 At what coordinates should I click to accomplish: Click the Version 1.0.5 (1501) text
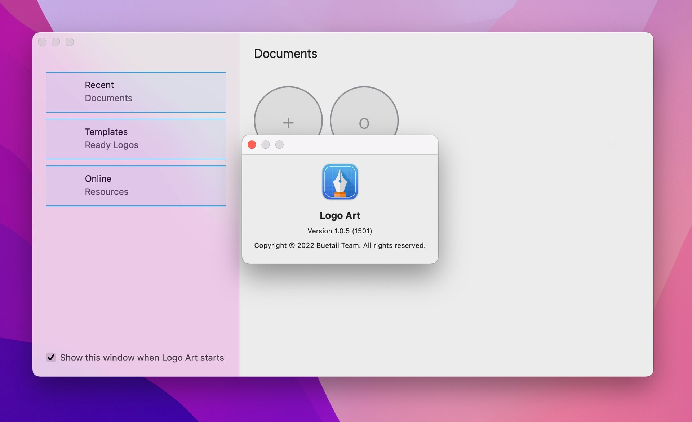(340, 231)
